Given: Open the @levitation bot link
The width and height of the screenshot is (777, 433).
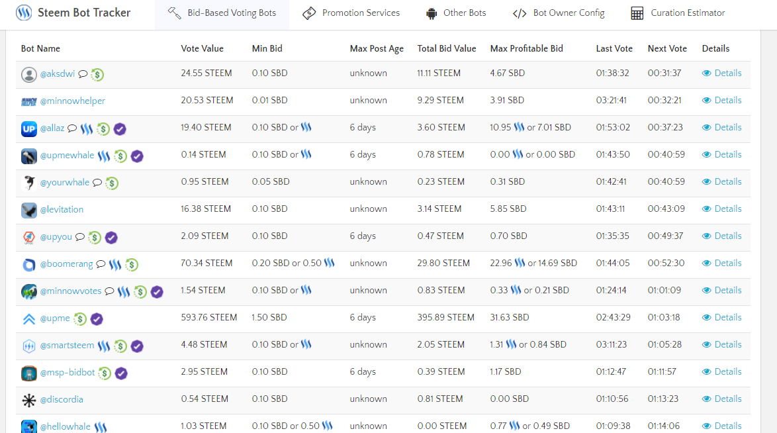Looking at the screenshot, I should coord(62,209).
